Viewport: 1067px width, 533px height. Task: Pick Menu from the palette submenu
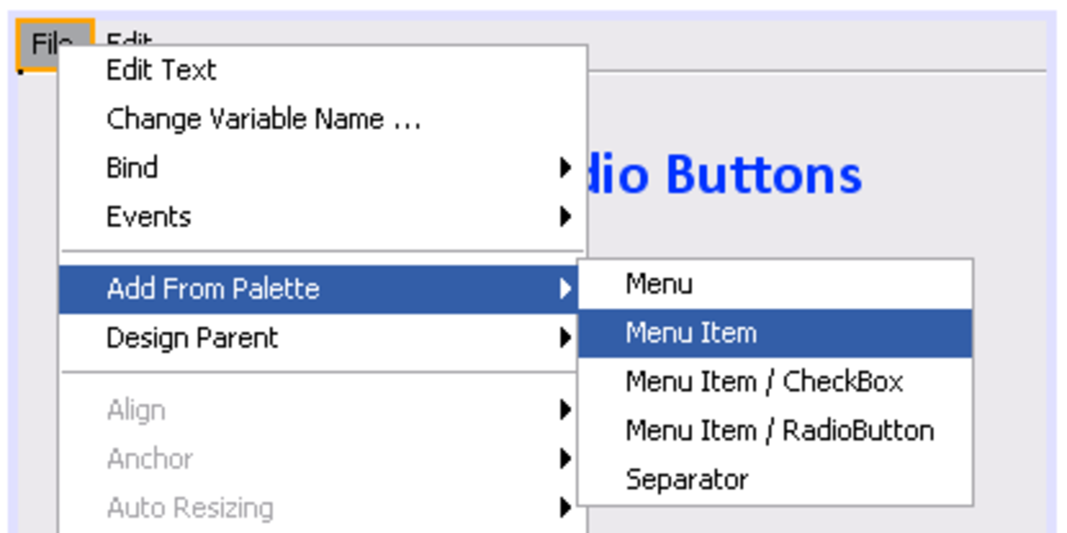[x=659, y=285]
